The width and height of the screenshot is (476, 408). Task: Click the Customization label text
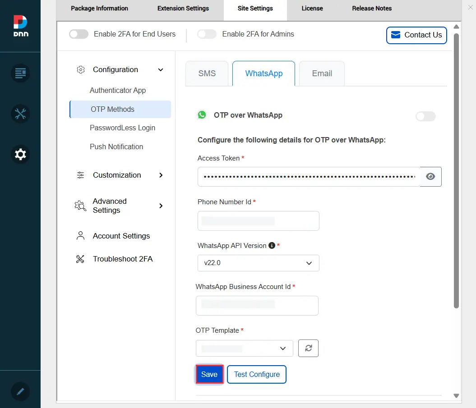pyautogui.click(x=117, y=175)
